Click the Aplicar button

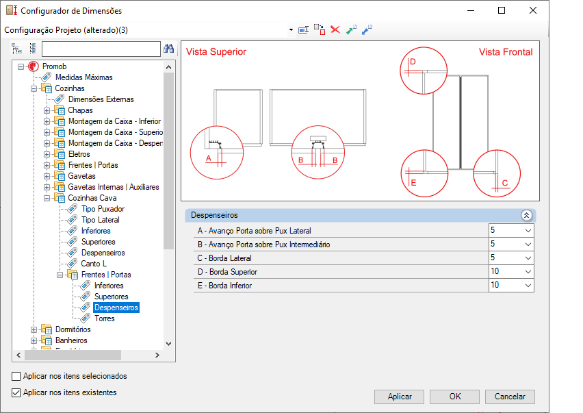(400, 397)
